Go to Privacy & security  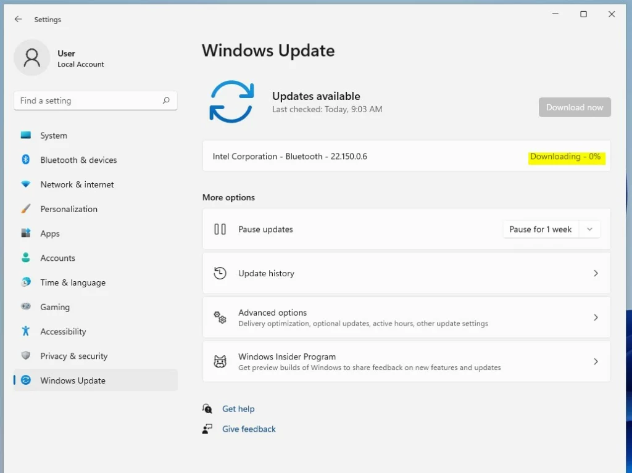96,356
